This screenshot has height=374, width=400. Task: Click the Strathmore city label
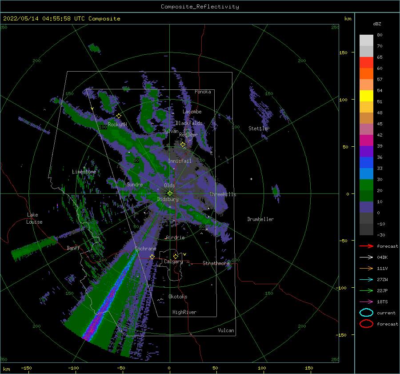pyautogui.click(x=216, y=263)
